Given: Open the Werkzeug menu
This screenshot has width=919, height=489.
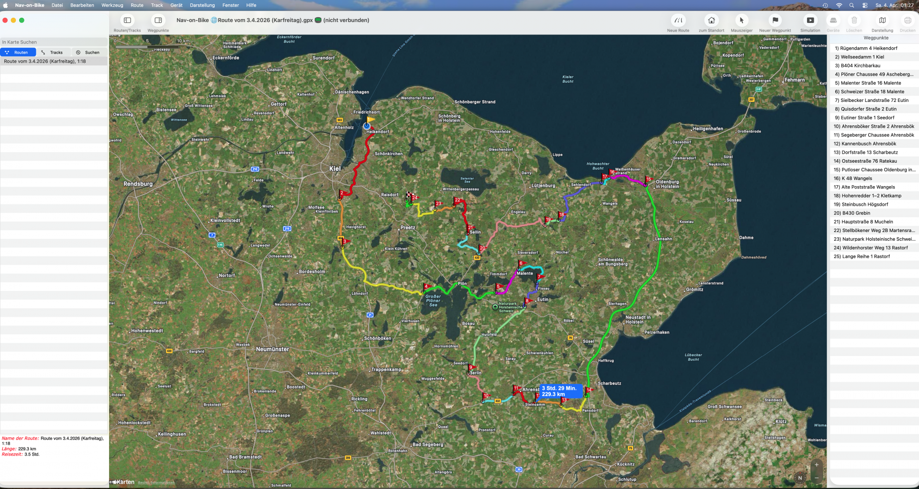Looking at the screenshot, I should point(112,5).
